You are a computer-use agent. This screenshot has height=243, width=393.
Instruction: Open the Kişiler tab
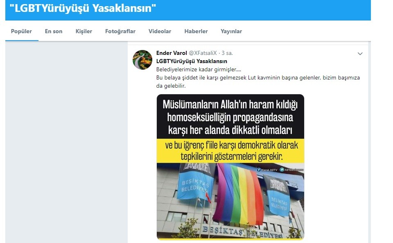pos(84,31)
